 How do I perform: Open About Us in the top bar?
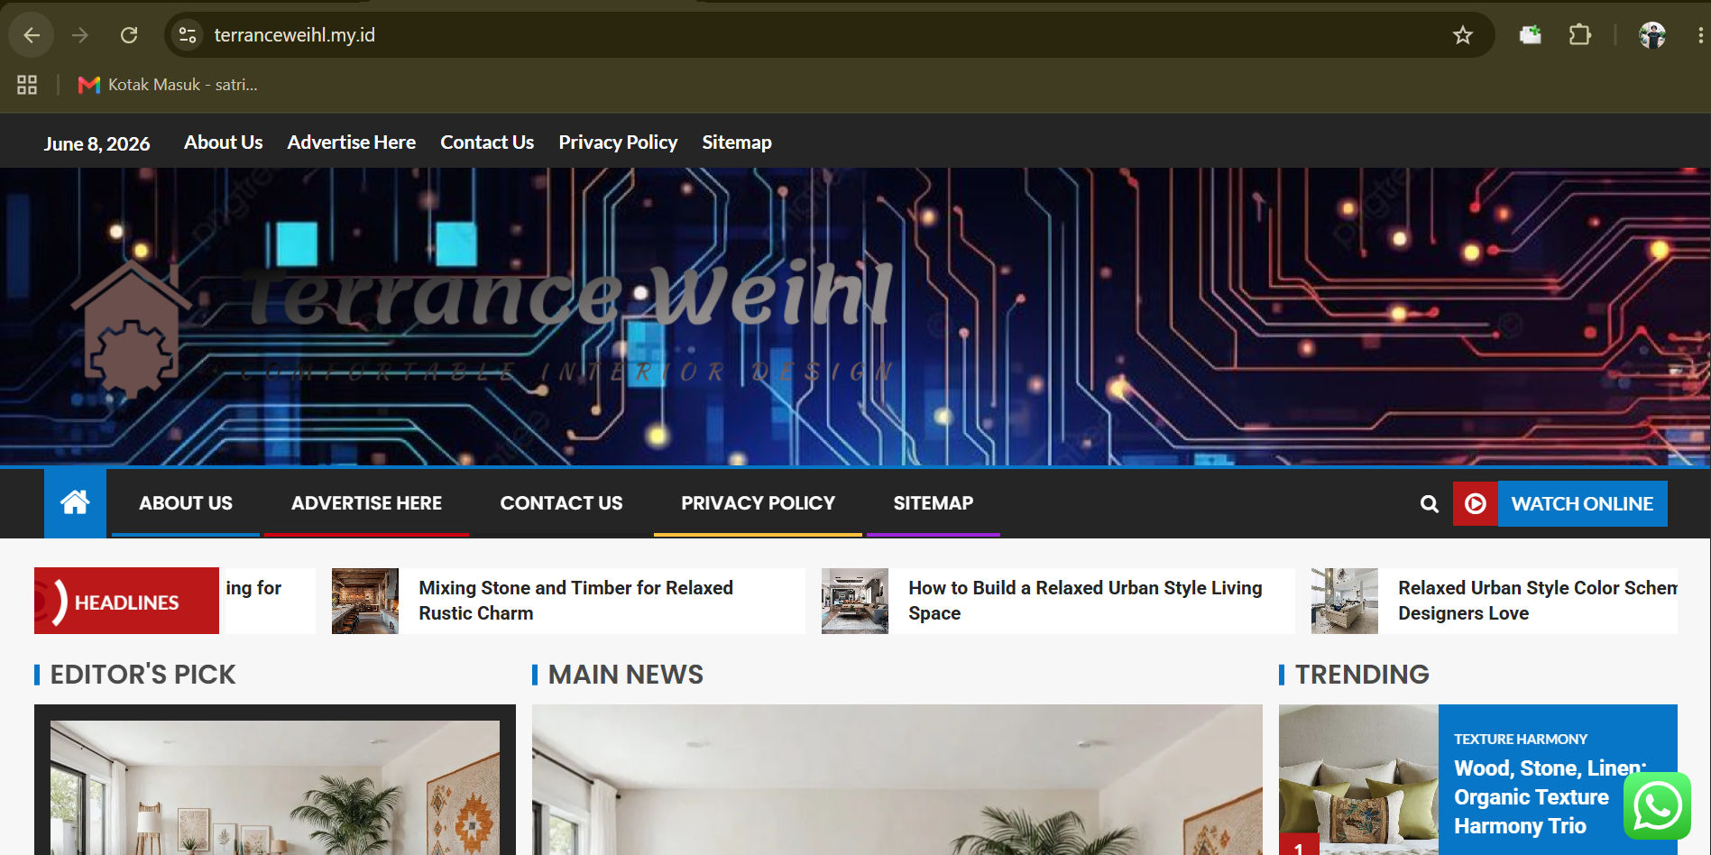coord(223,142)
